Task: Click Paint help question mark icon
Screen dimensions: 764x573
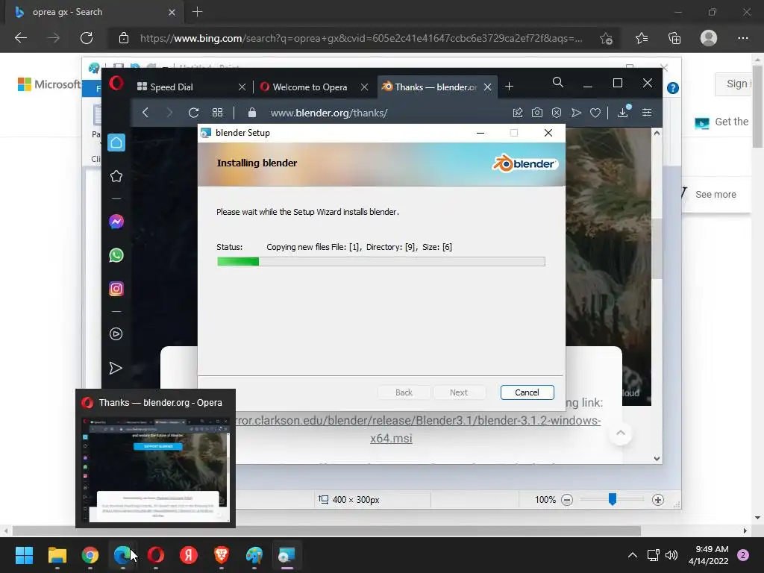Action: click(x=673, y=88)
